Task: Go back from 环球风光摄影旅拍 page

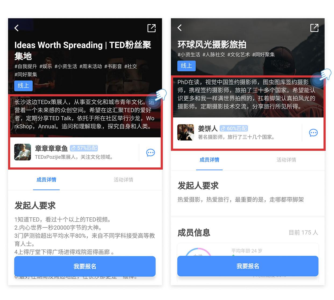Action: click(x=180, y=27)
